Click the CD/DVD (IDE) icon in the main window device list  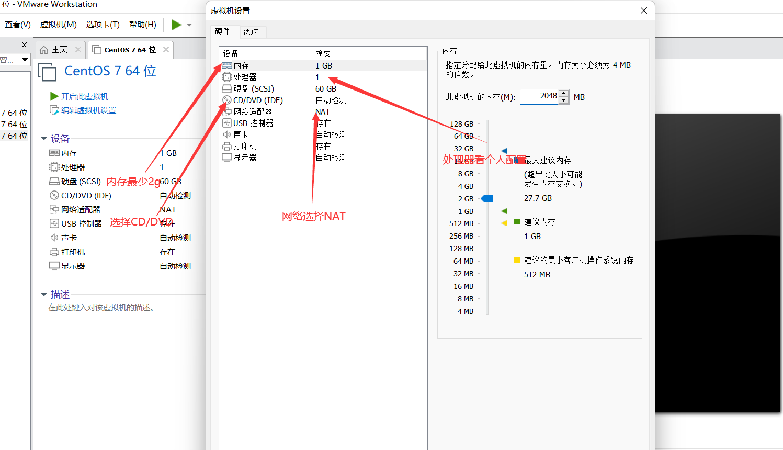pos(54,195)
